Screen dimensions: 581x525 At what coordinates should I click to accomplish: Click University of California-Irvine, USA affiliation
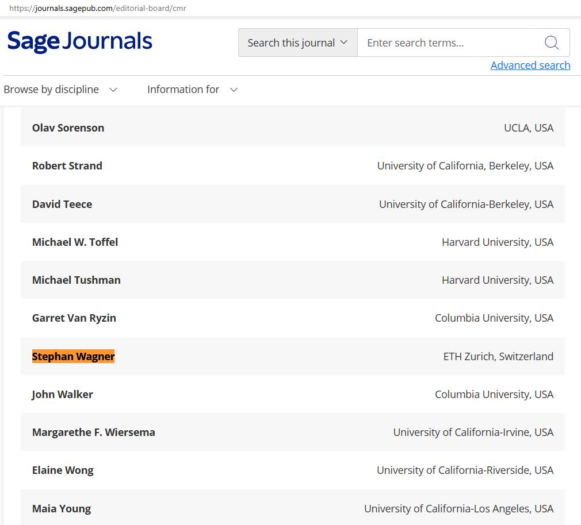(x=473, y=432)
